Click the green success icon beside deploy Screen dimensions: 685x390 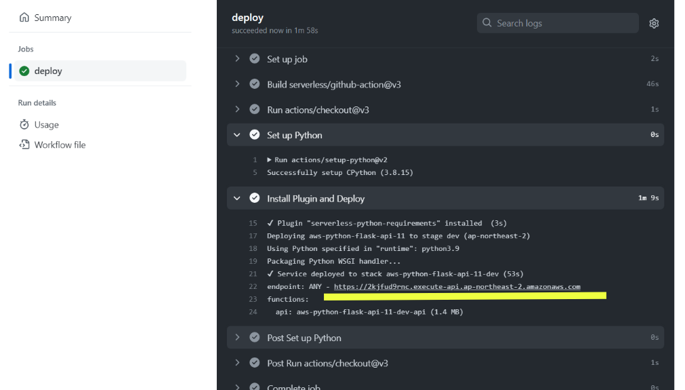coord(24,71)
